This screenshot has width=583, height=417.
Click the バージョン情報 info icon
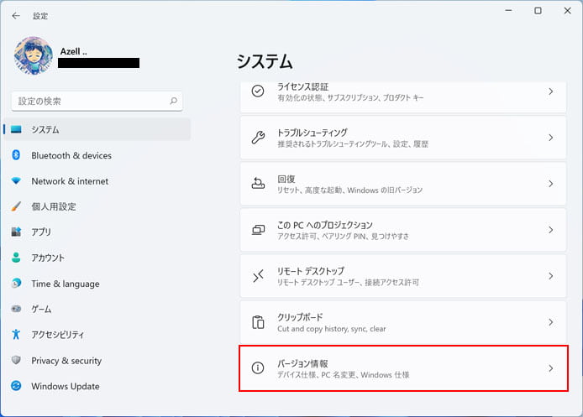(258, 368)
